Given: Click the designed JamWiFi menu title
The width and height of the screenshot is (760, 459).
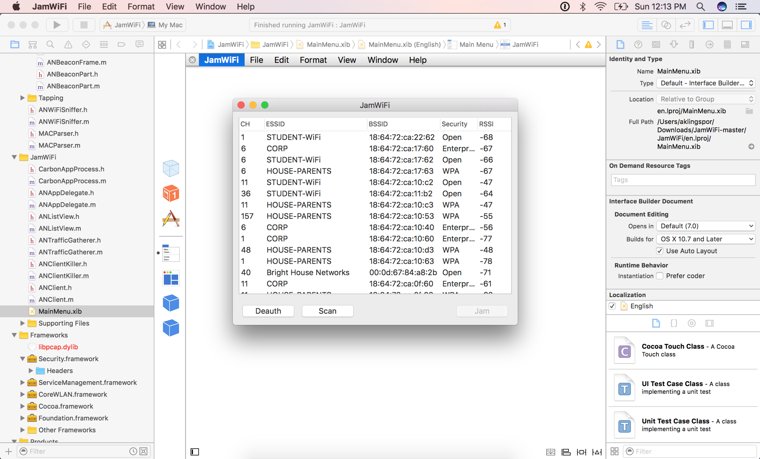Looking at the screenshot, I should 221,60.
